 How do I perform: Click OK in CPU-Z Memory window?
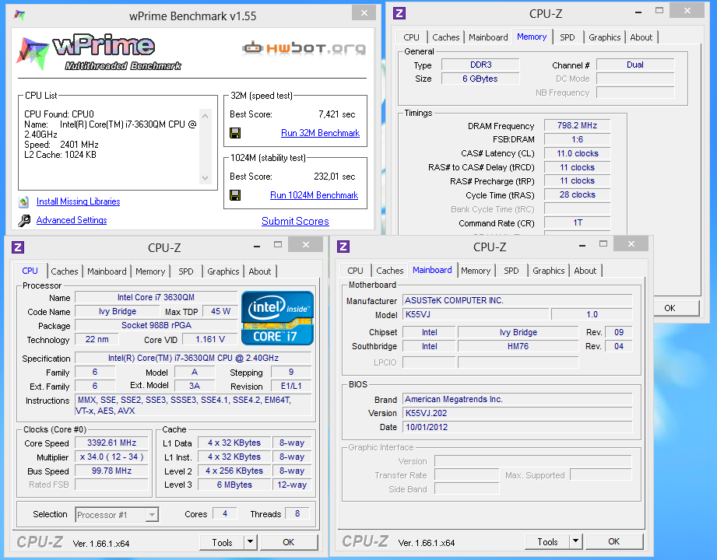tap(670, 308)
